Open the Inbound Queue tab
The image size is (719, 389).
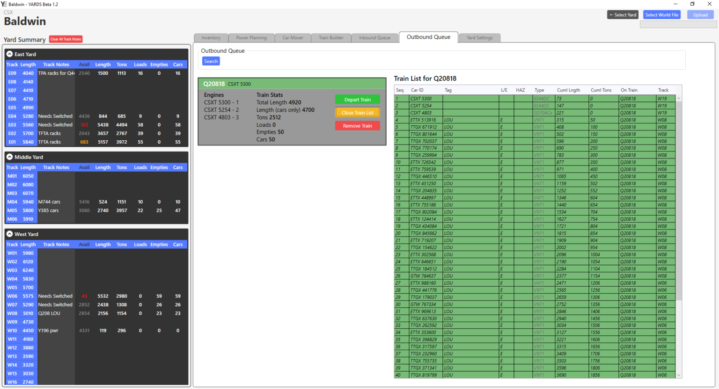[374, 37]
